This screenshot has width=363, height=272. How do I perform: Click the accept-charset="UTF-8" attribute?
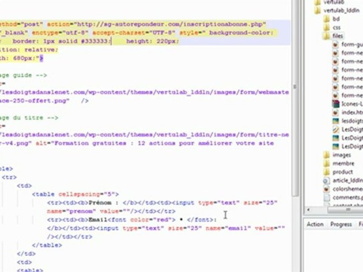click(x=134, y=33)
